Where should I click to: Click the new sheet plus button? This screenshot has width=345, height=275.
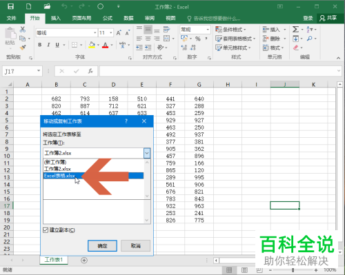pos(84,261)
